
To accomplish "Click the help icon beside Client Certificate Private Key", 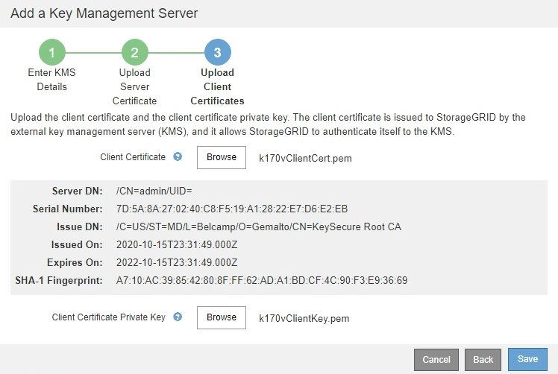I will [178, 317].
